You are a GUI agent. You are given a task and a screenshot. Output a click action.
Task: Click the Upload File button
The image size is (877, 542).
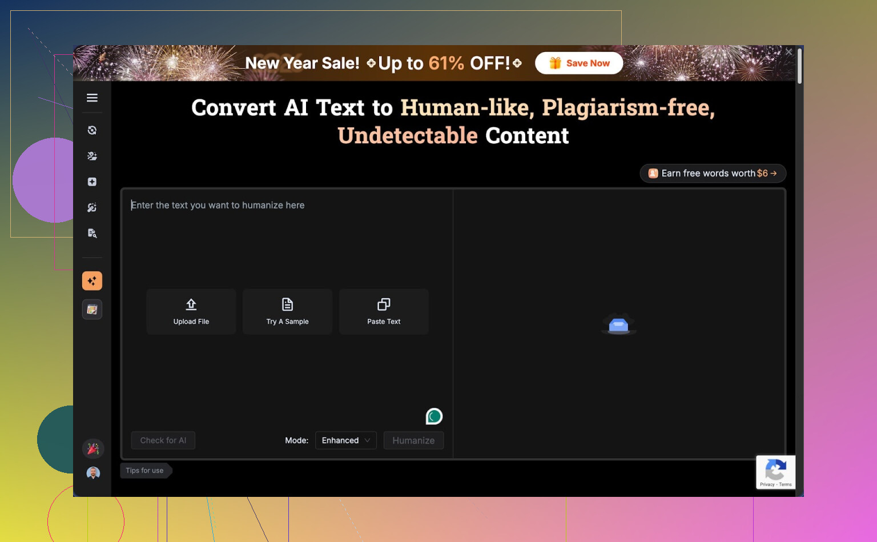[191, 311]
